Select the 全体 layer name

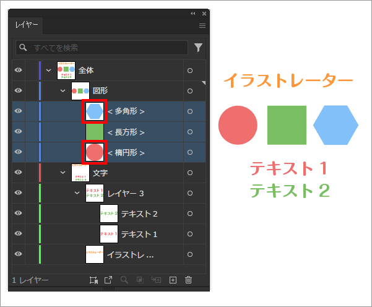point(86,71)
